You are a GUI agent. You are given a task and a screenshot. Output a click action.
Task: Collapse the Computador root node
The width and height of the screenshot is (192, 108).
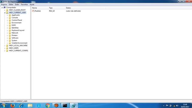tap(2, 7)
